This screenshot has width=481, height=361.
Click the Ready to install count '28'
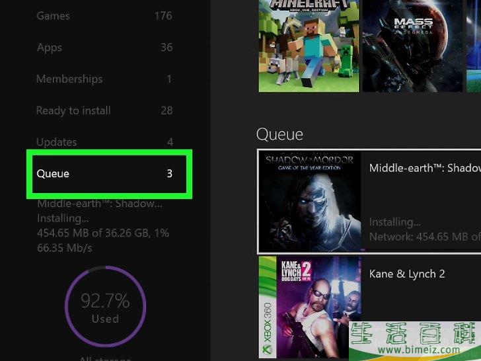166,110
